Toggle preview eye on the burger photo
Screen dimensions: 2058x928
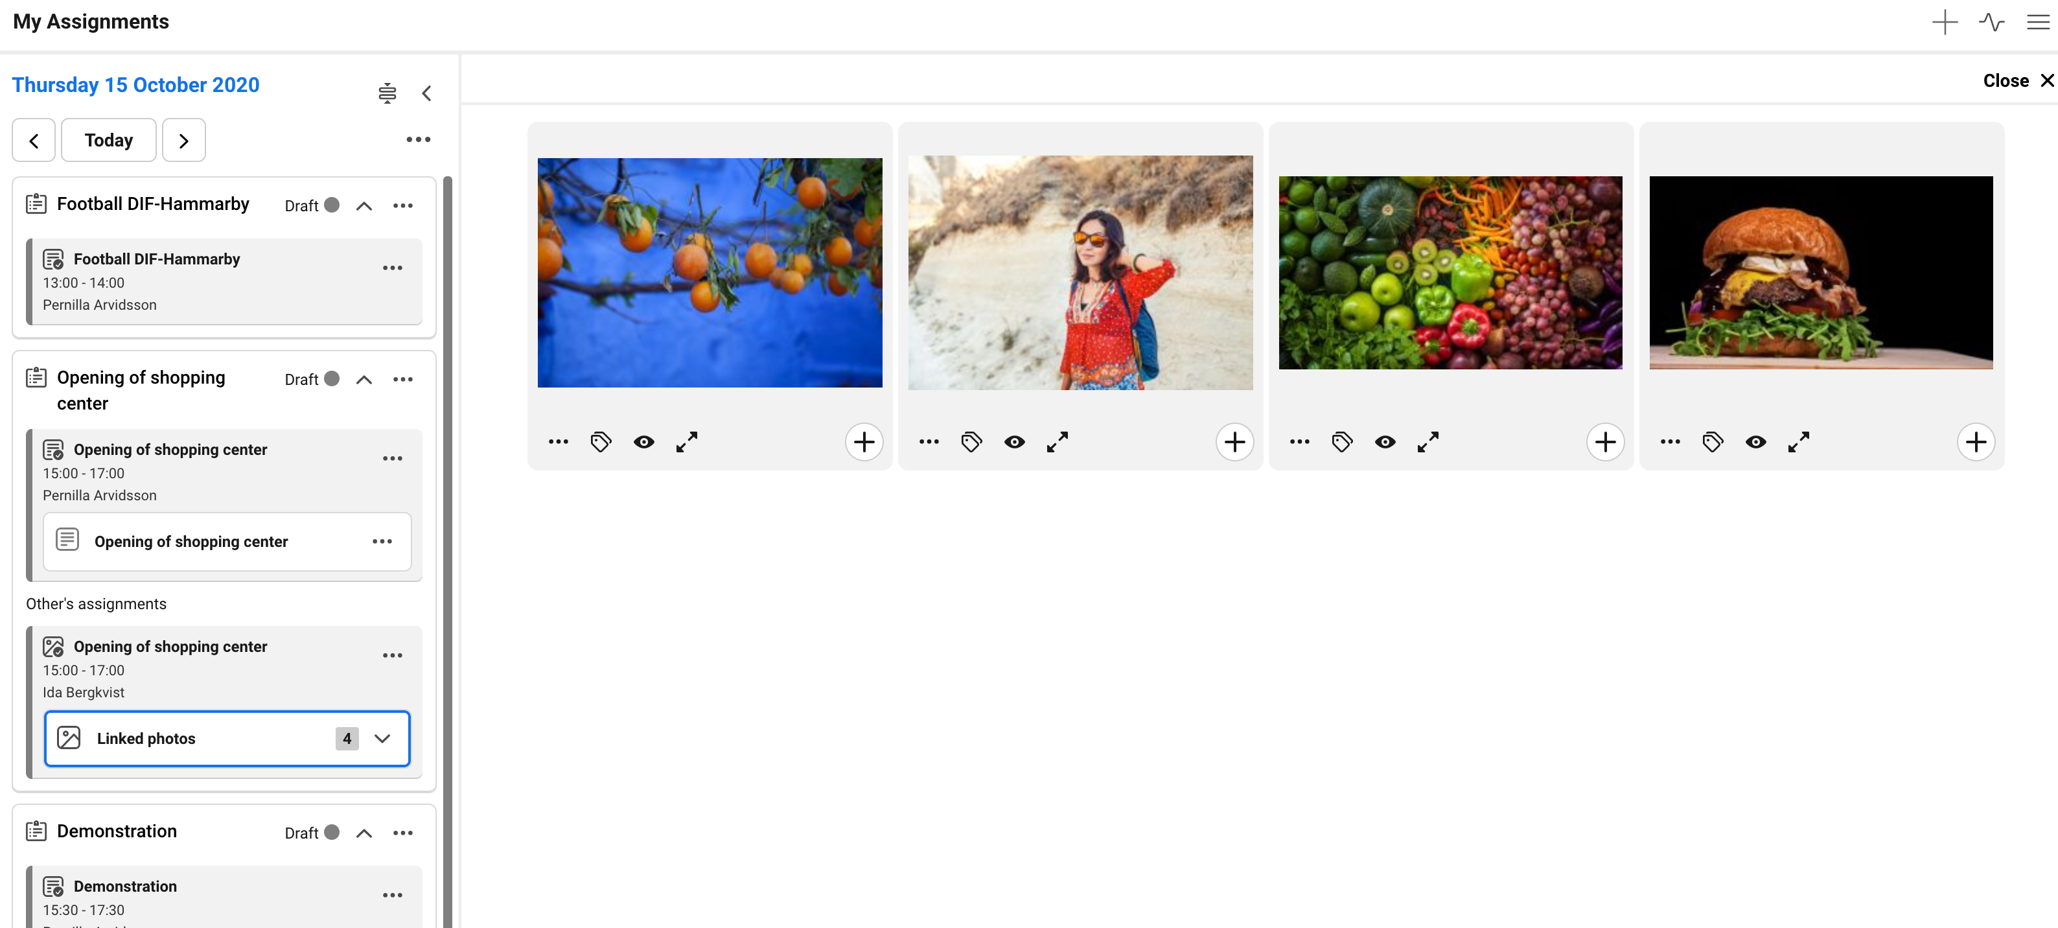[x=1755, y=442]
